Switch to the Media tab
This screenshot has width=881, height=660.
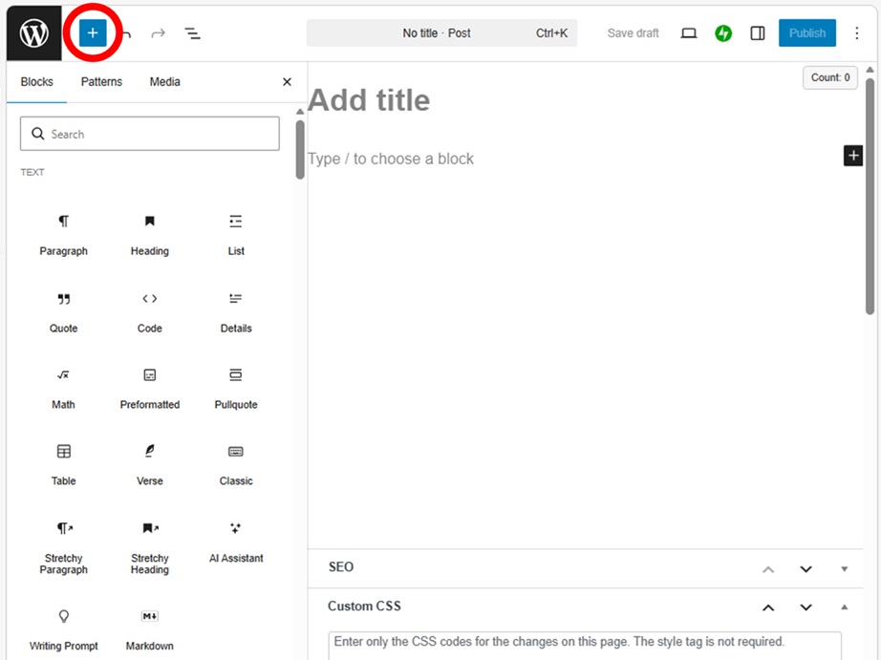[x=164, y=82]
